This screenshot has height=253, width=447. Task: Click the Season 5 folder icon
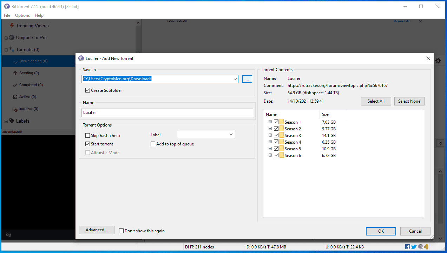tap(282, 149)
